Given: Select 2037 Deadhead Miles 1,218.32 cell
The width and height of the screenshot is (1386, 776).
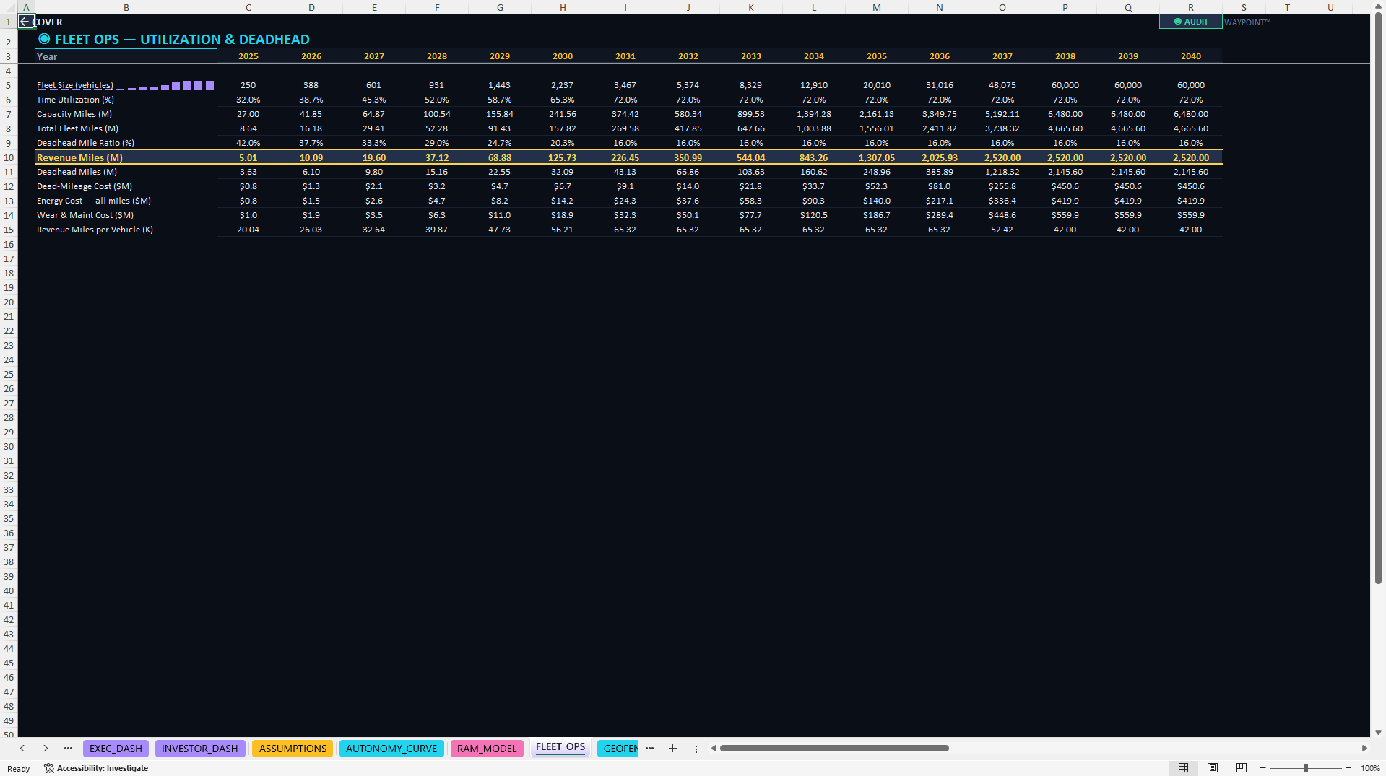Looking at the screenshot, I should click(x=1002, y=172).
